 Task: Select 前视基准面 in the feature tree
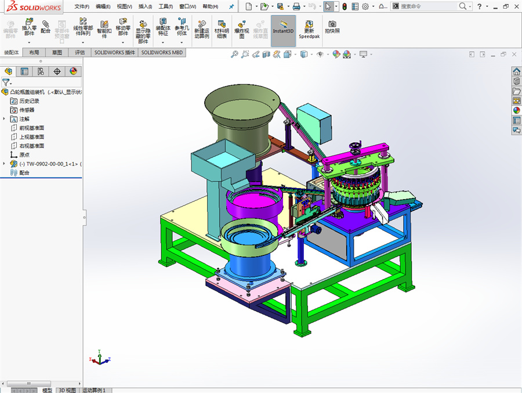(31, 128)
